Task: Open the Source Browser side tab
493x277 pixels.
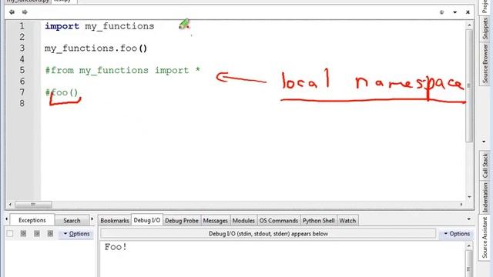Action: pyautogui.click(x=485, y=63)
